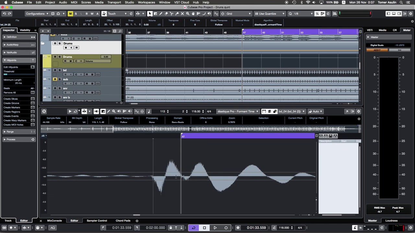This screenshot has height=233, width=415.
Task: Open the Workspaces menu
Action: tap(146, 2)
